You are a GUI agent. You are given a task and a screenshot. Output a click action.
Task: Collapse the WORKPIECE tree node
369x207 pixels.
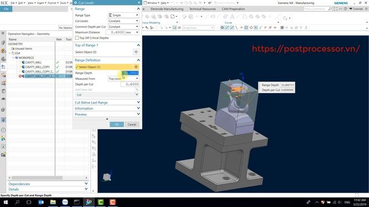pos(13,57)
